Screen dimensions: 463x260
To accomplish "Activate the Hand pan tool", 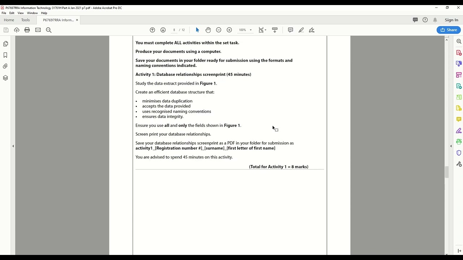I will click(208, 30).
